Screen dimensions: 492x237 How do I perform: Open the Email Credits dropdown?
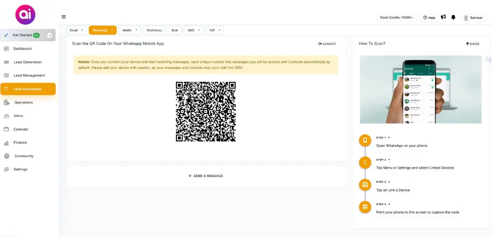397,18
